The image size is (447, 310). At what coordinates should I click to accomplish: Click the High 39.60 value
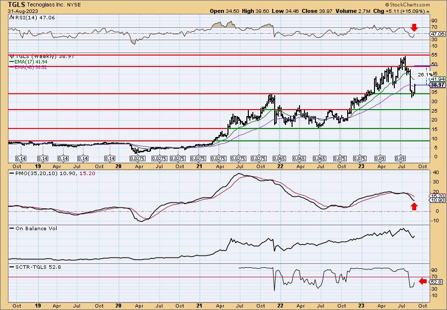point(254,11)
